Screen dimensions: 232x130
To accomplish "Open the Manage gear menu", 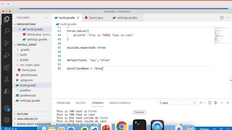I will click(x=7, y=120).
